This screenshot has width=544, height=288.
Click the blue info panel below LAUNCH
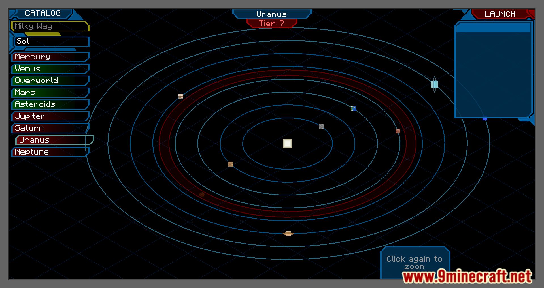pyautogui.click(x=493, y=70)
